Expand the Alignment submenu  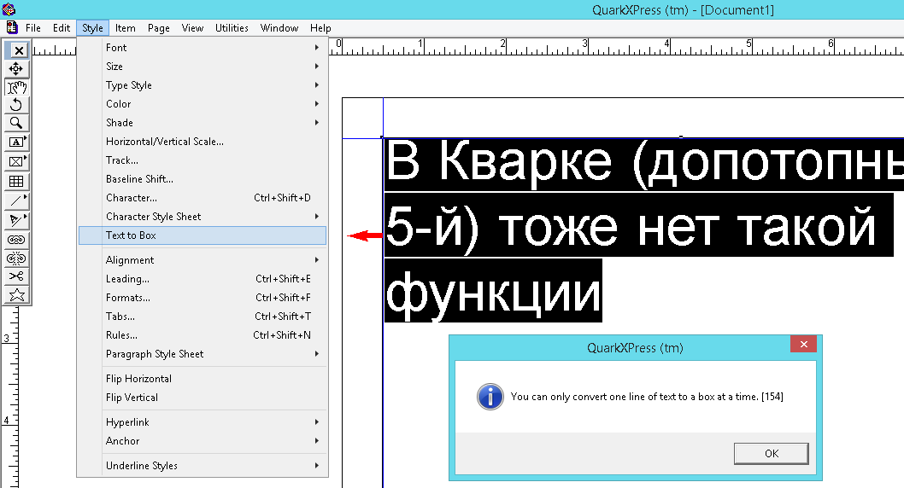(x=203, y=260)
